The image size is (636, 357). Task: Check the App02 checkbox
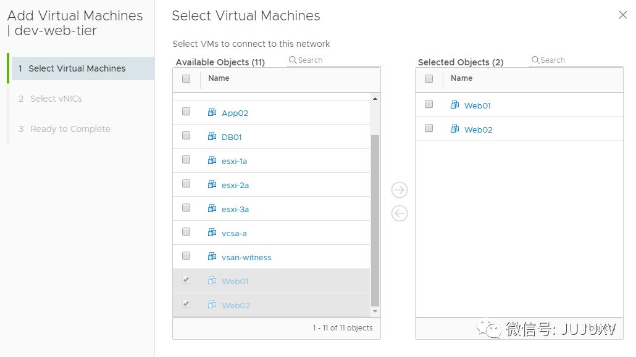click(186, 112)
